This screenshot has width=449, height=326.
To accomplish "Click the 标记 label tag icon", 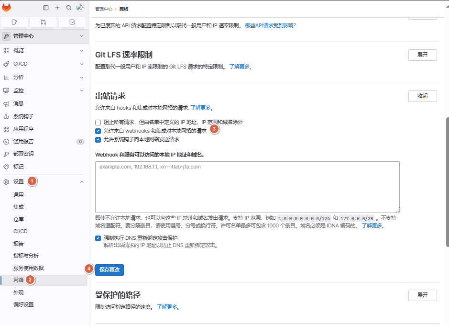I will (6, 167).
